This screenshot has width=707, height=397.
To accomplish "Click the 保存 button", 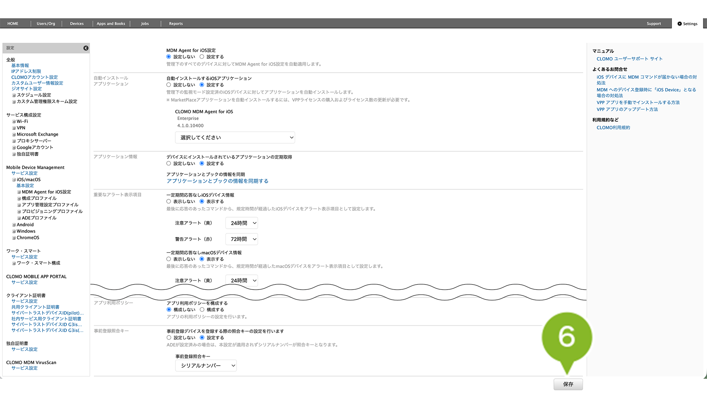I will (568, 384).
